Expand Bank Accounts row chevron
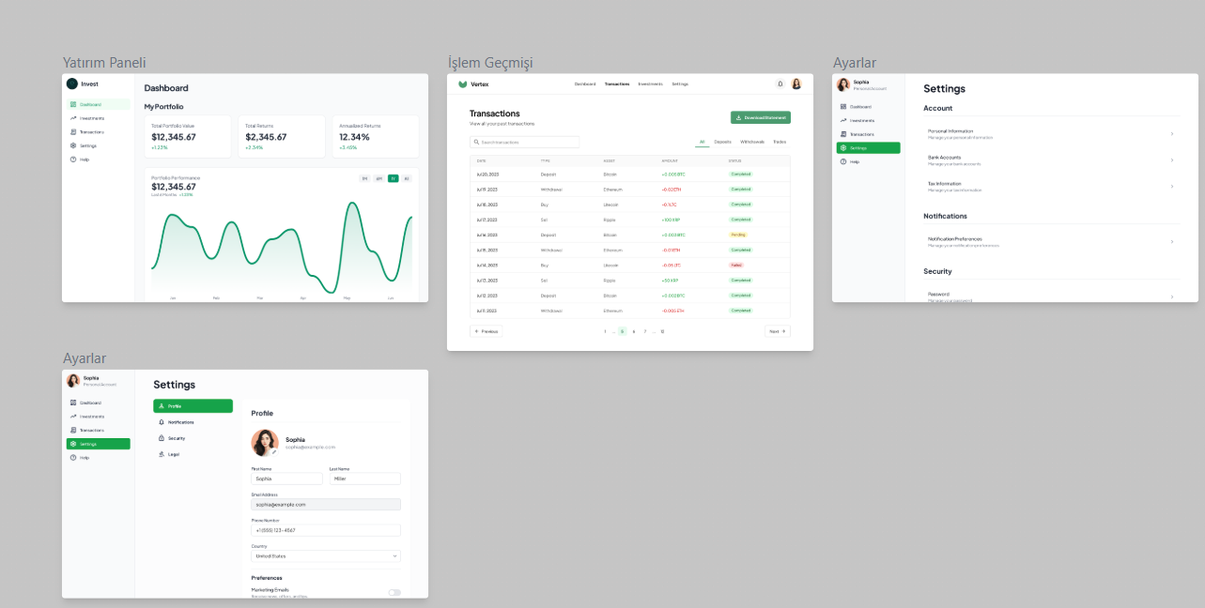This screenshot has width=1205, height=608. pos(1171,160)
